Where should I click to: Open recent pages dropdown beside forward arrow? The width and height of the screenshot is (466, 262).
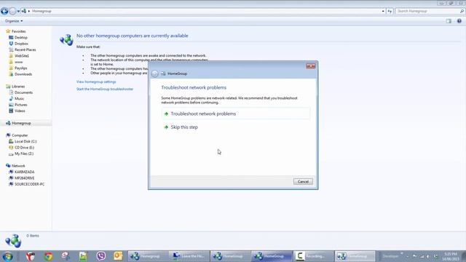click(18, 12)
